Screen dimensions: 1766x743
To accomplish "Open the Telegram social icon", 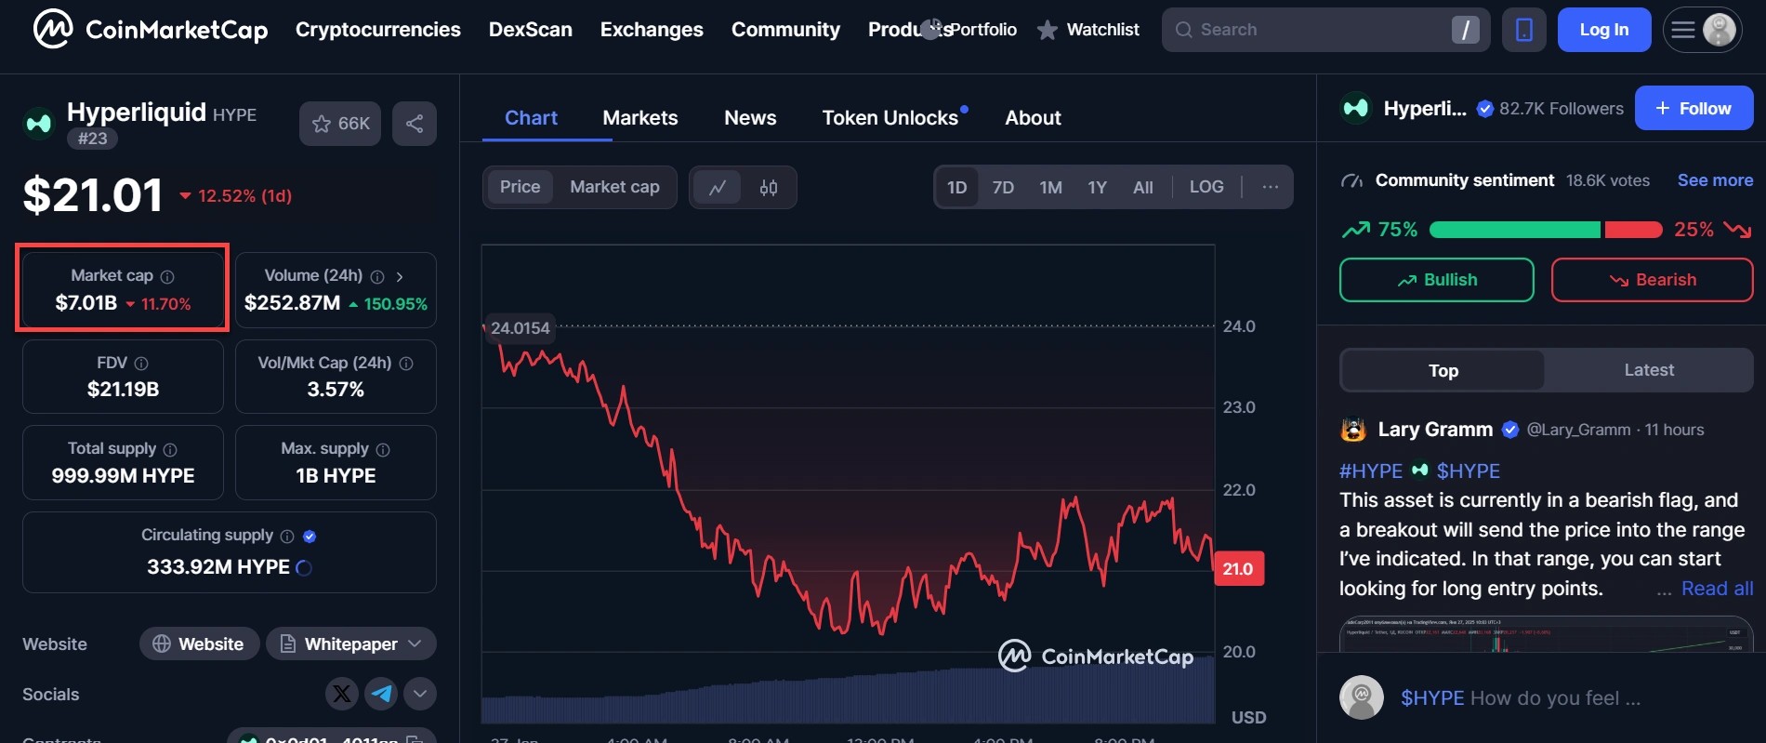I will 381,694.
